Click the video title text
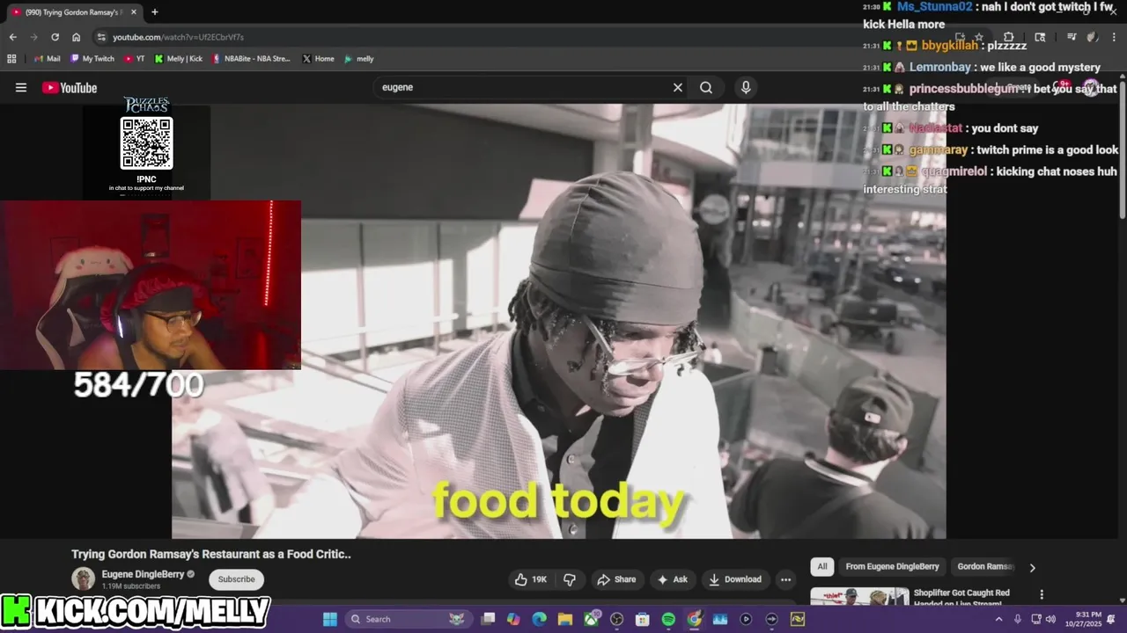Viewport: 1127px width, 633px height. point(211,554)
